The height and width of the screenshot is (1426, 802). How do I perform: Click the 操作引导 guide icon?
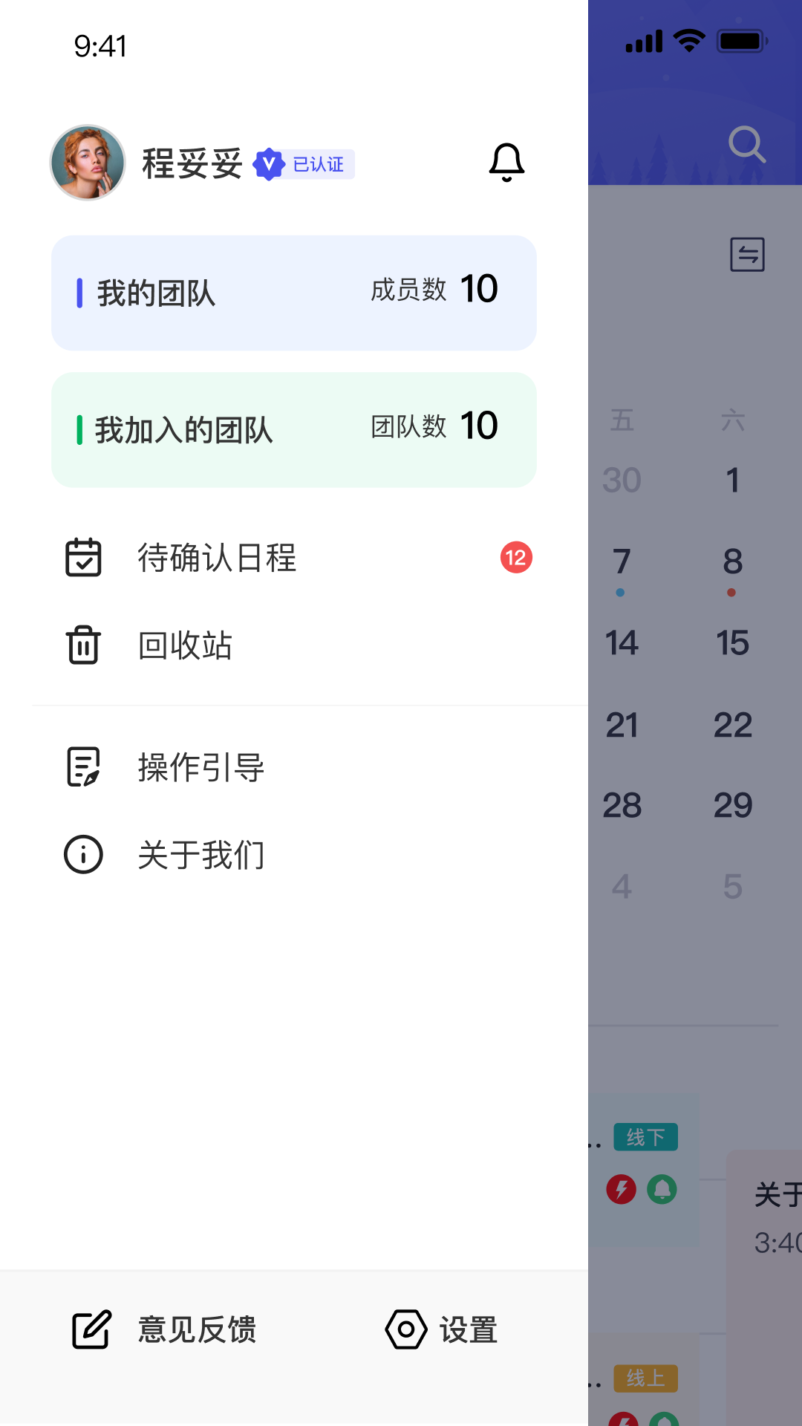click(x=83, y=766)
